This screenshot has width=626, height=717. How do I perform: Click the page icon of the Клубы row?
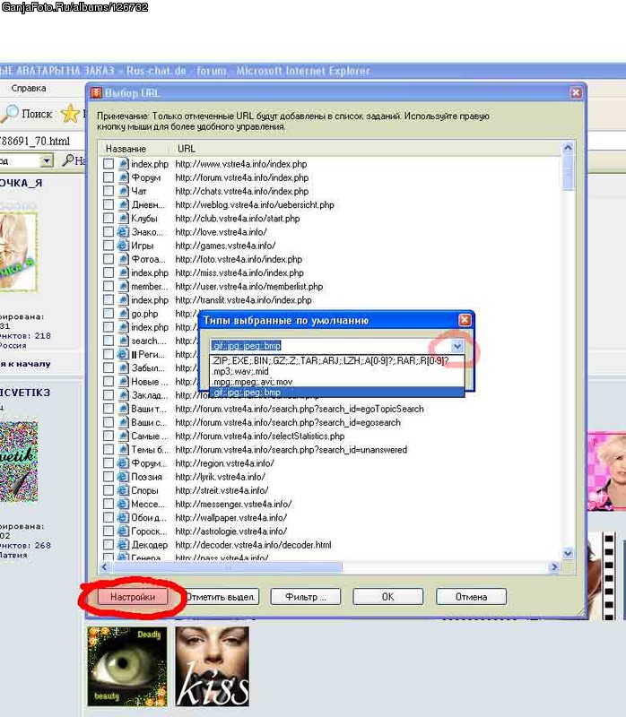[123, 218]
